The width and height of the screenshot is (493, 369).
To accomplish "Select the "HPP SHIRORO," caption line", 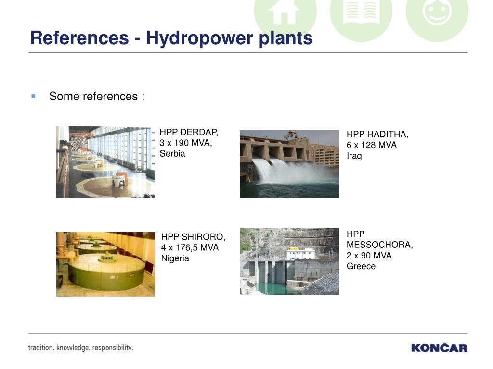I will pyautogui.click(x=193, y=237).
